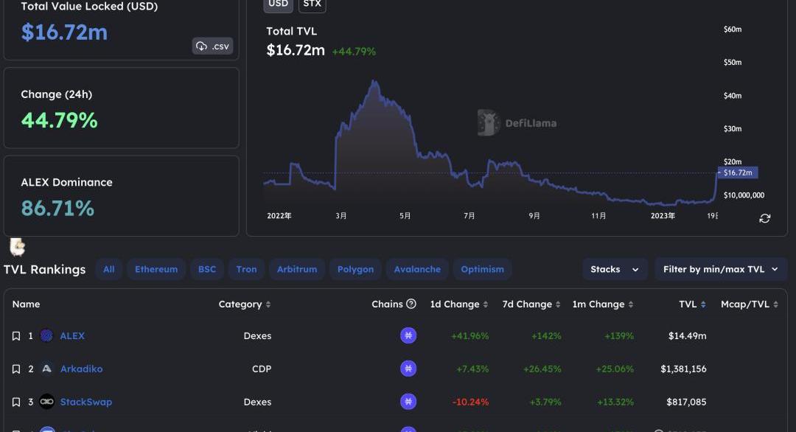Switch chart denomination to USD
Image resolution: width=796 pixels, height=432 pixels.
tap(278, 4)
